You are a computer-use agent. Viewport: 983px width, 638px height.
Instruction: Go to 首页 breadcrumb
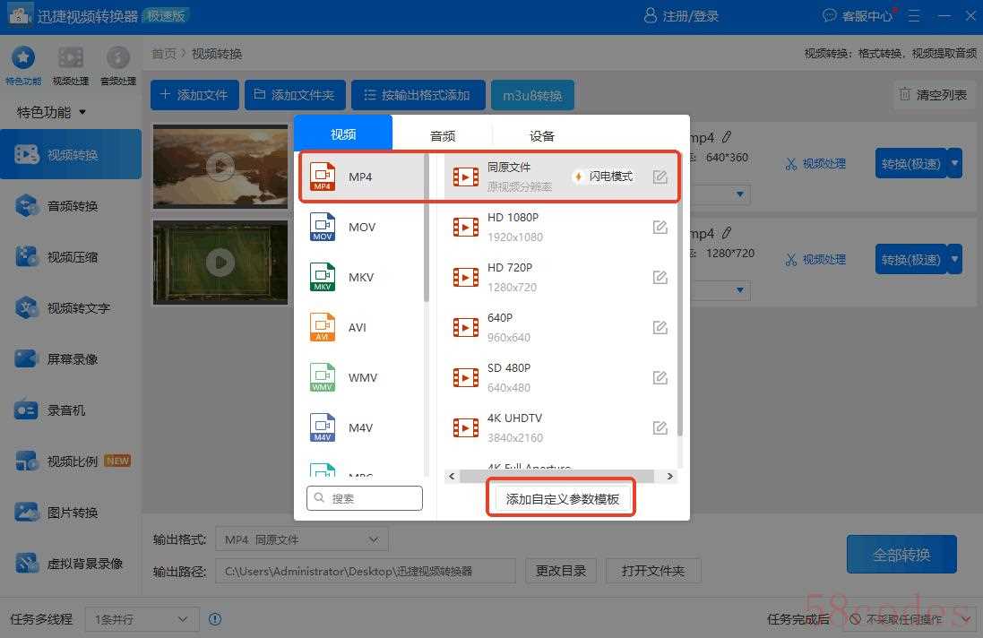coord(164,54)
